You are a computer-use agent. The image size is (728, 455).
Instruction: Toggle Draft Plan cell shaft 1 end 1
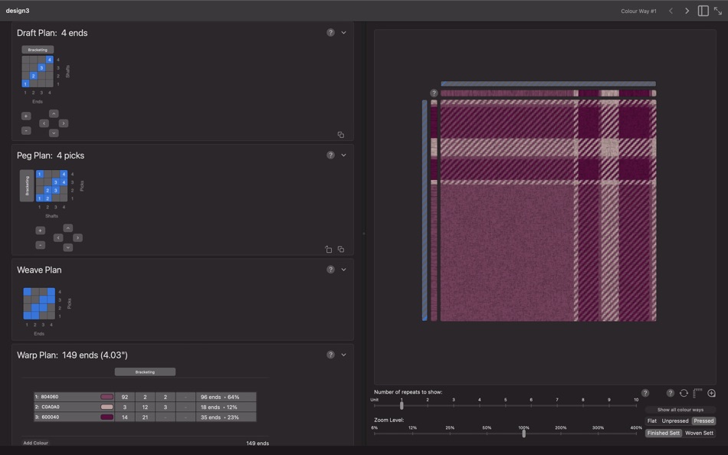[x=25, y=83]
